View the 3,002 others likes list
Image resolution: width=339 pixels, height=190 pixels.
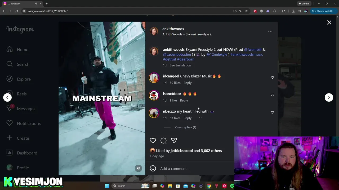coord(211,151)
